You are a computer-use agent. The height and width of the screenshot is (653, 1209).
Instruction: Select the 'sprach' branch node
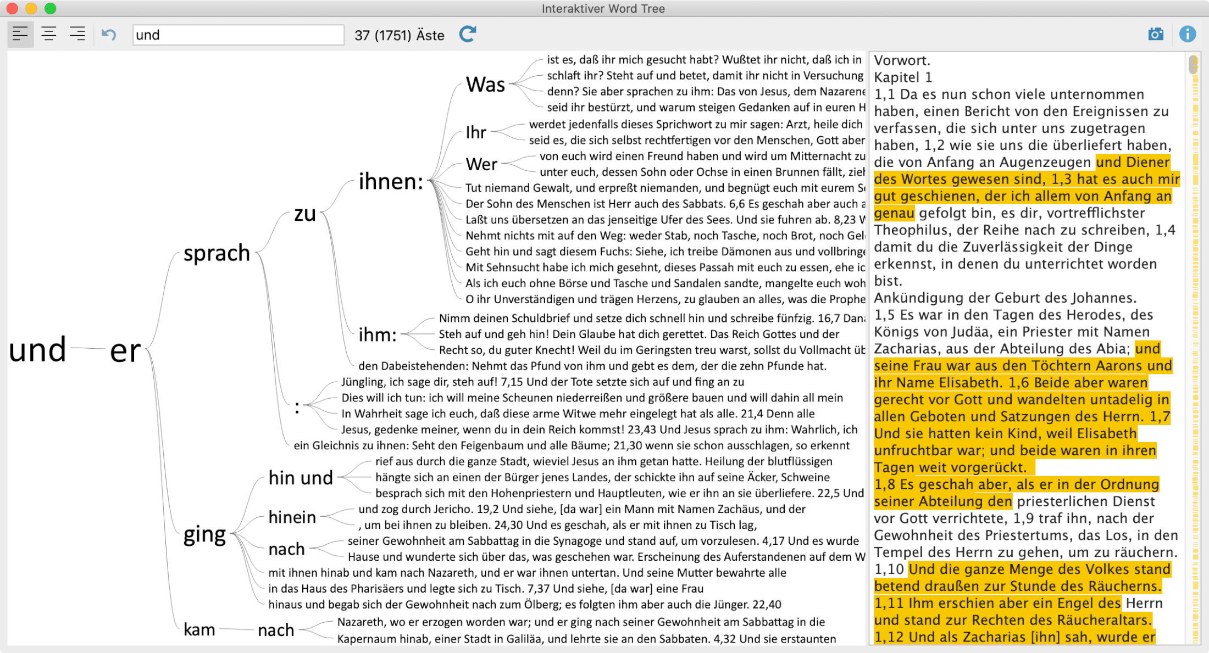[217, 253]
